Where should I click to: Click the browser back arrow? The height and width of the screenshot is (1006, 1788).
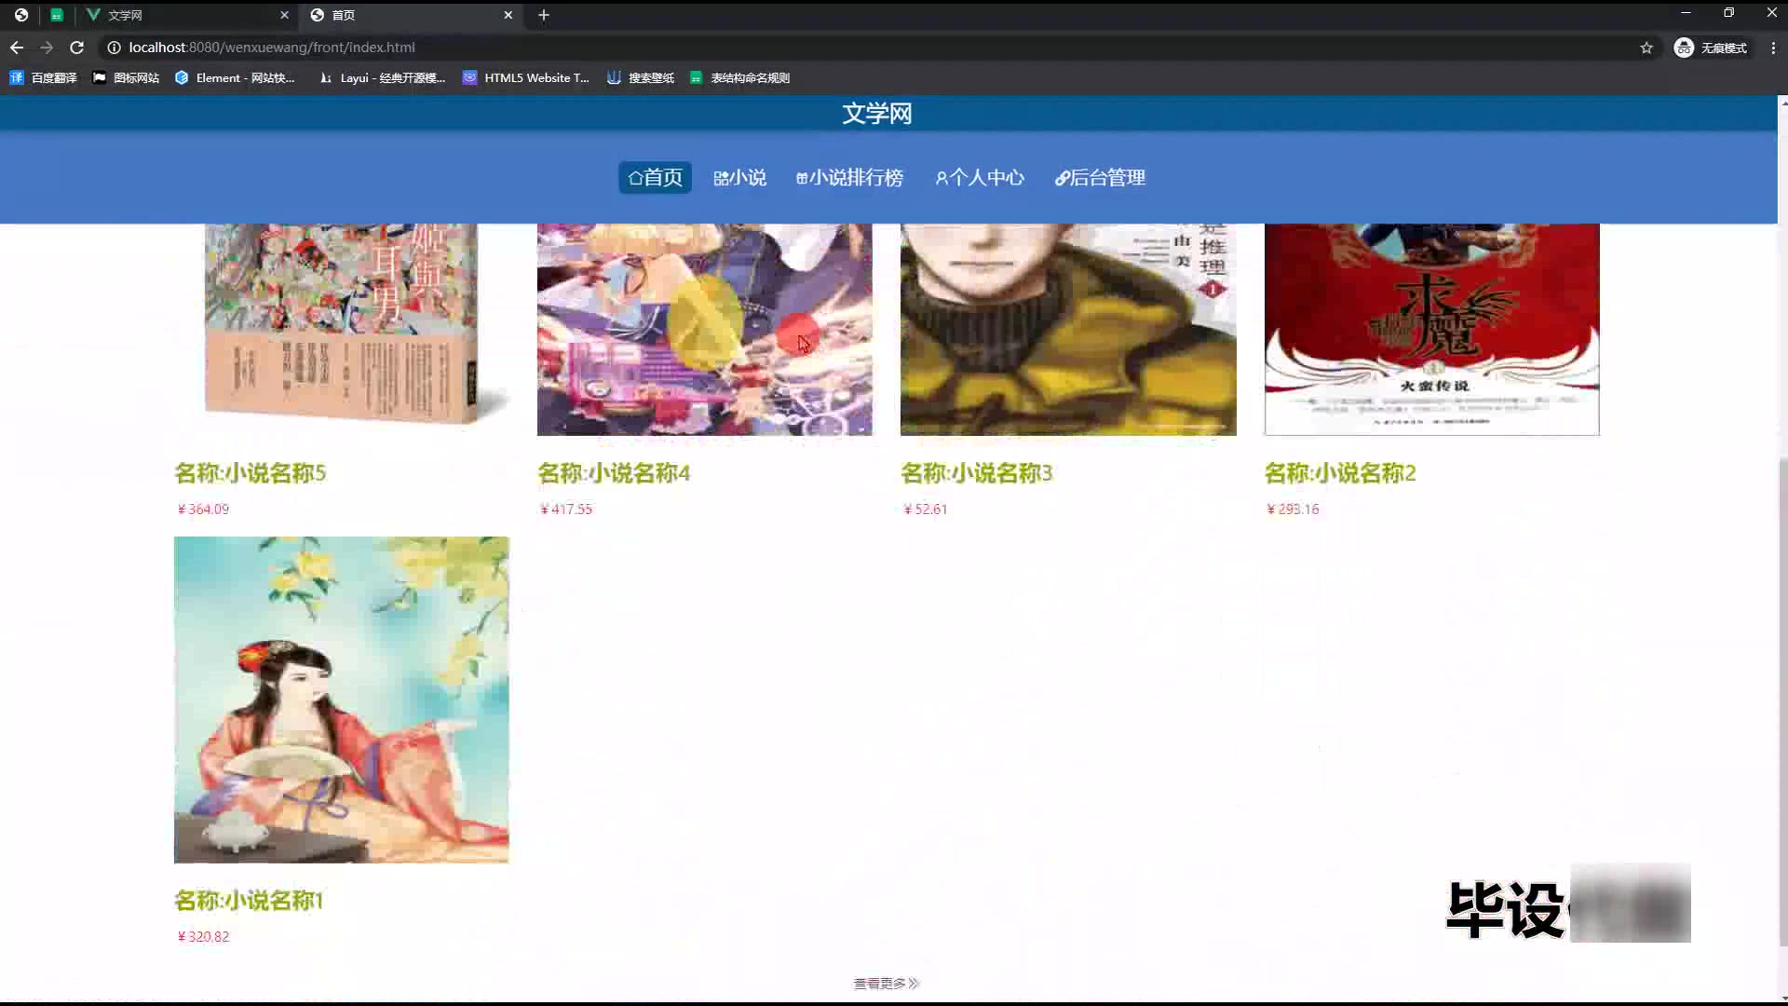click(17, 48)
